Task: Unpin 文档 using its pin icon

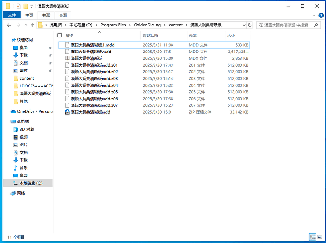Action: (x=50, y=63)
